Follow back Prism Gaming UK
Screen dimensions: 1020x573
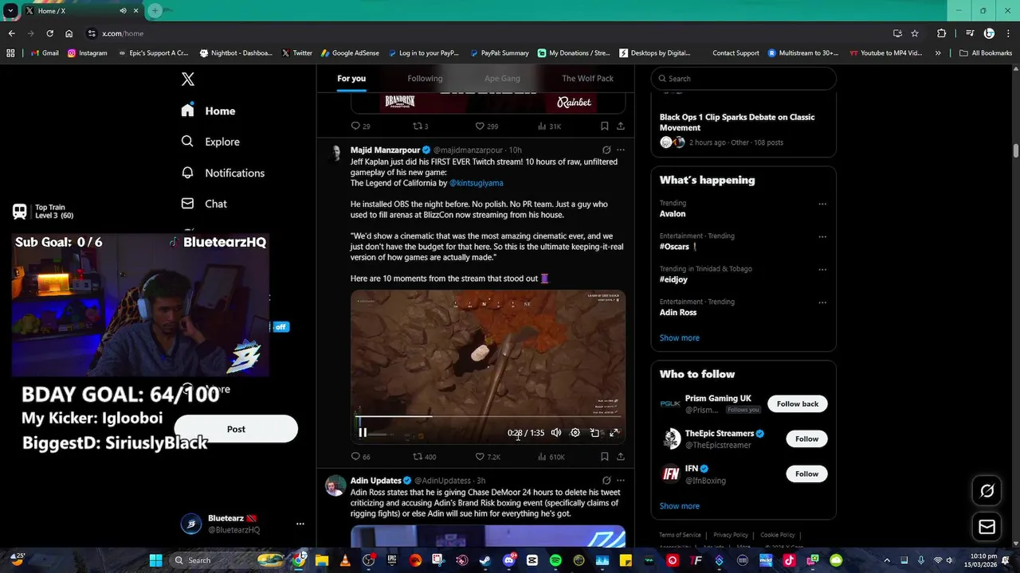click(798, 403)
